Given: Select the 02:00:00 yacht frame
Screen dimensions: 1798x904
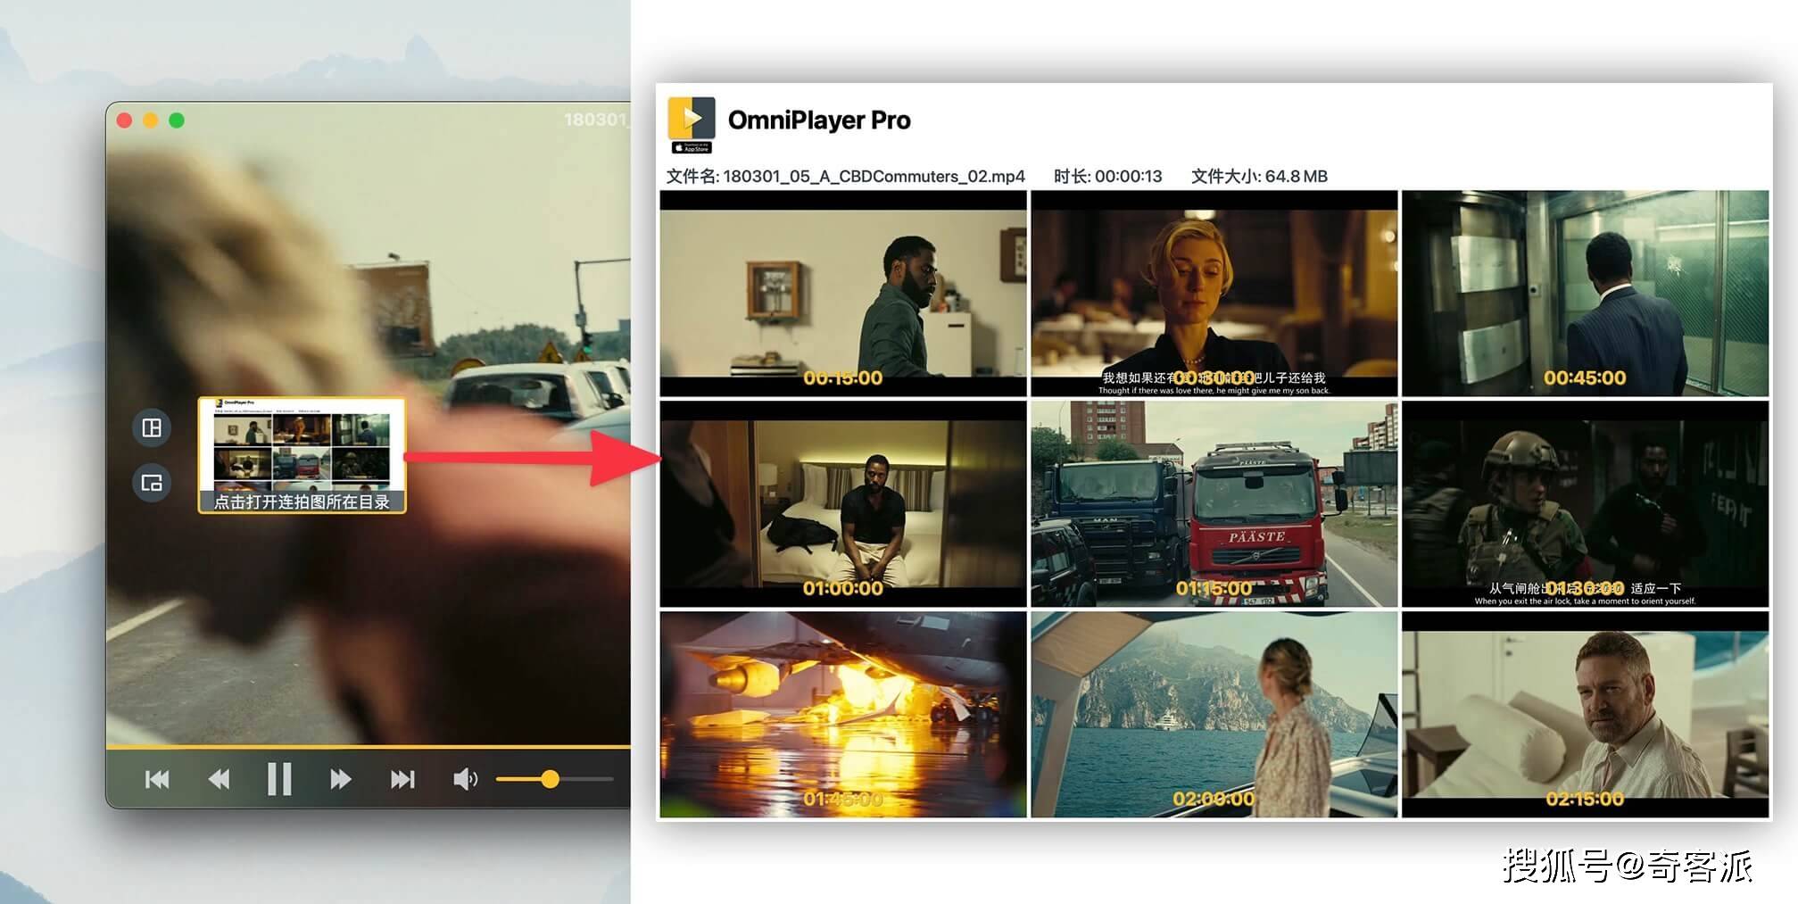Looking at the screenshot, I should pyautogui.click(x=1214, y=714).
